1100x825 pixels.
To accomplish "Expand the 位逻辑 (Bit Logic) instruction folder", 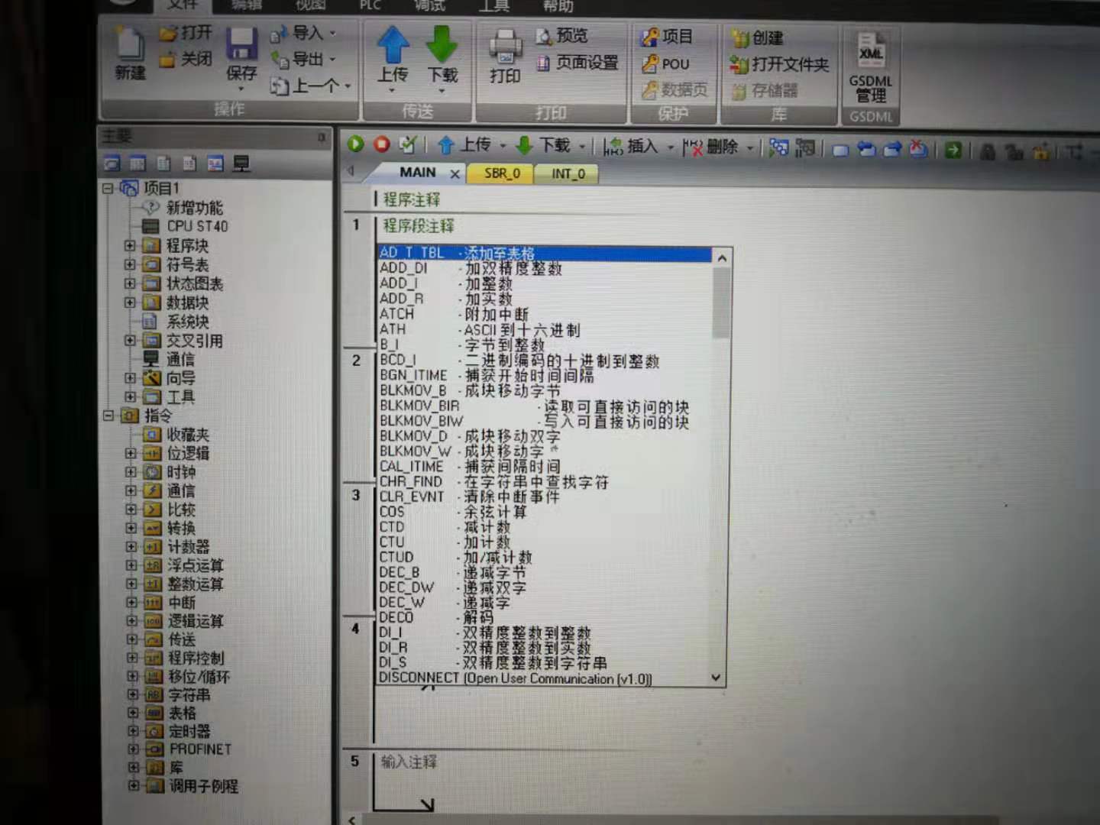I will pyautogui.click(x=131, y=453).
